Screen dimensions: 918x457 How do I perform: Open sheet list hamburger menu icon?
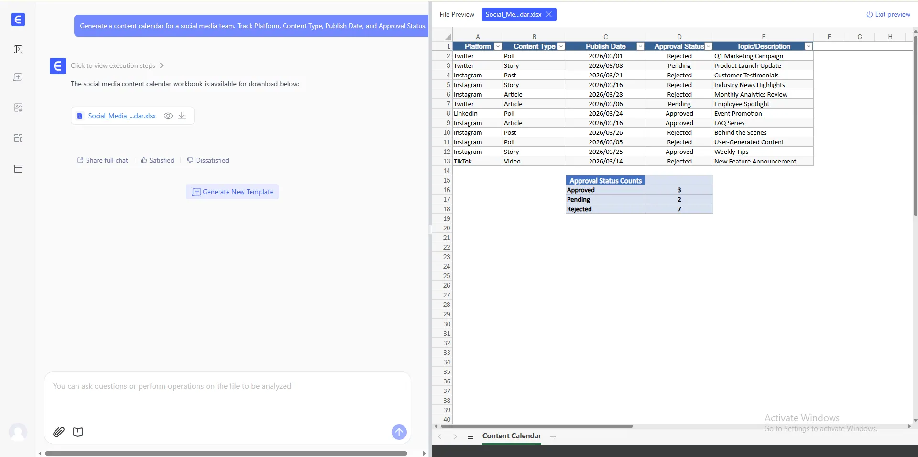[470, 436]
